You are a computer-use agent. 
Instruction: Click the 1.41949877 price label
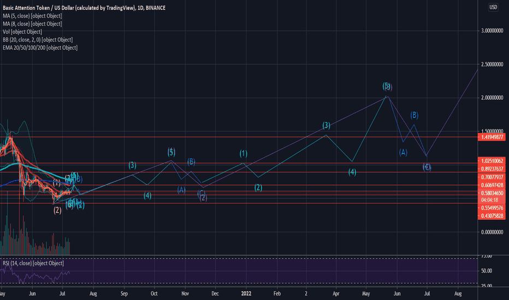pos(492,137)
